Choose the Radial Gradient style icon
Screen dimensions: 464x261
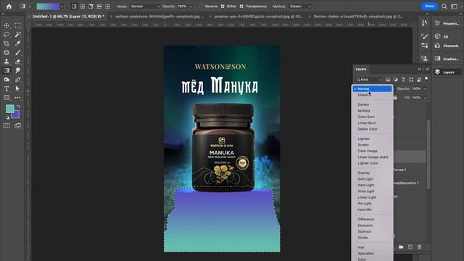[82, 7]
